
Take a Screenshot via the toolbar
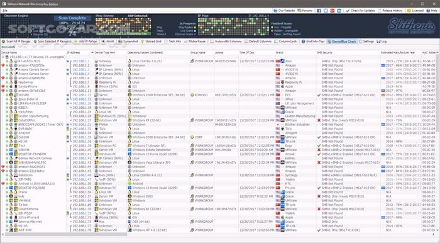[128, 42]
